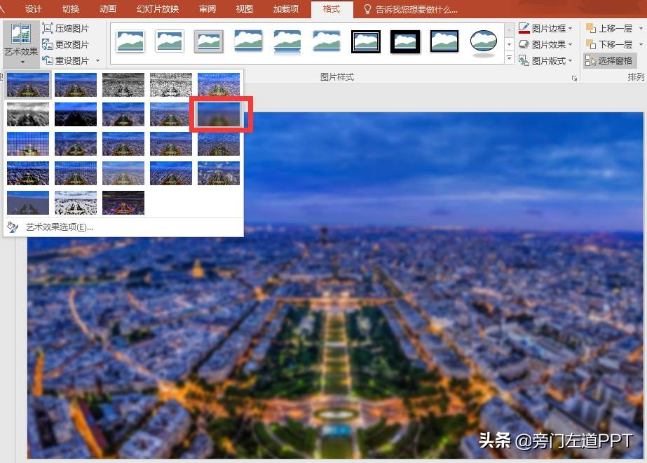Image resolution: width=647 pixels, height=463 pixels.
Task: Select the 格式 ribbon tab
Action: [332, 9]
